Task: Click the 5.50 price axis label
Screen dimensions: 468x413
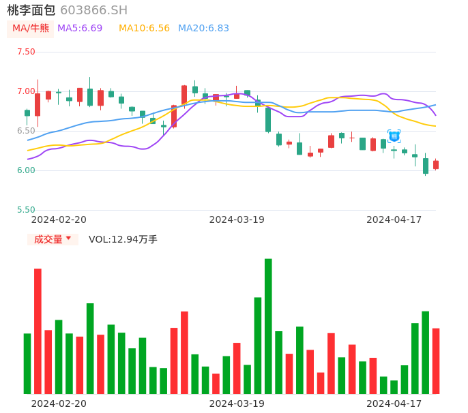Action: pyautogui.click(x=26, y=210)
